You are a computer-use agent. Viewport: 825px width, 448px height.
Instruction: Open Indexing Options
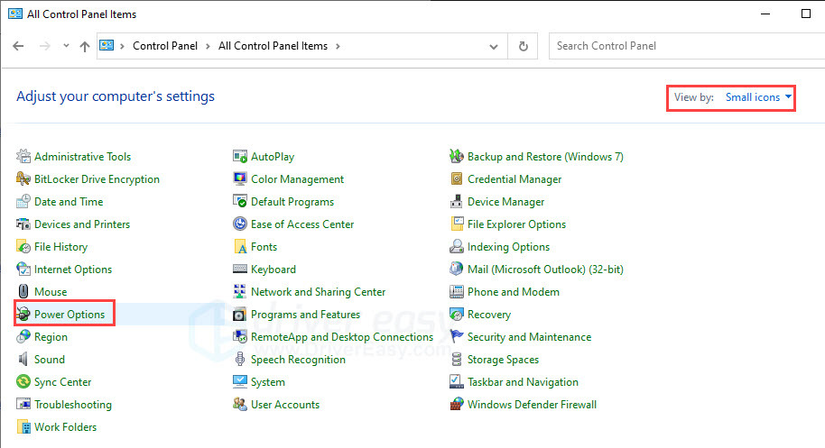tap(509, 247)
